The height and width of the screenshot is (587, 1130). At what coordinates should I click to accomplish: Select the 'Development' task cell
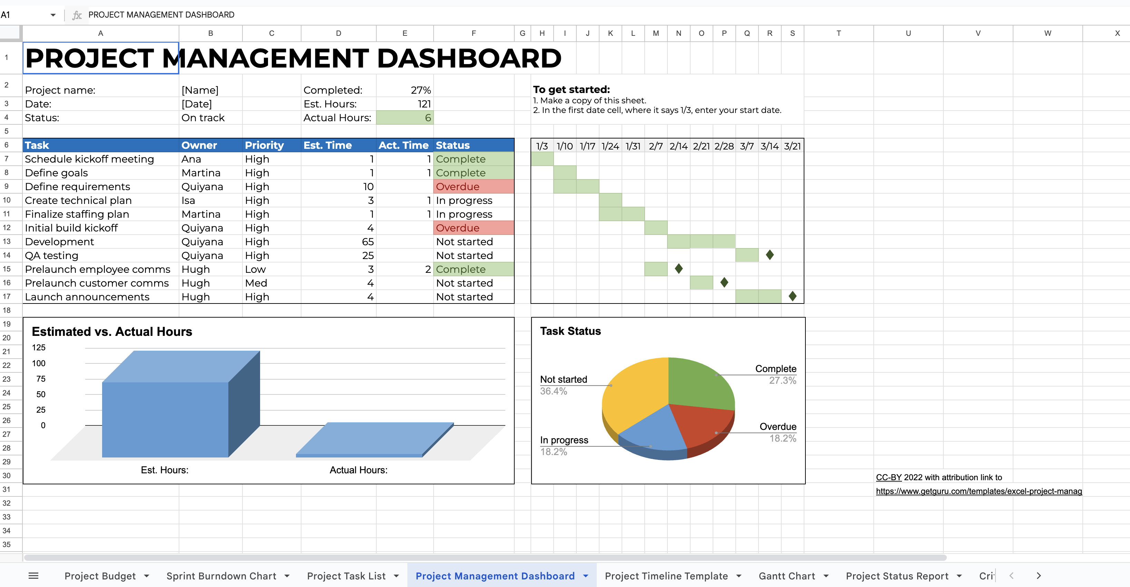[x=100, y=242]
